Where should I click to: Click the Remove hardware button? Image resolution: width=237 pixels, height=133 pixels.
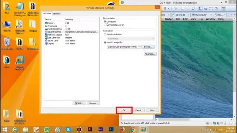pyautogui.click(x=93, y=103)
